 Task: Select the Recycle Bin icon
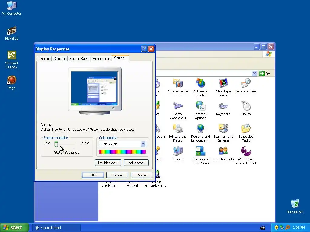(x=295, y=206)
